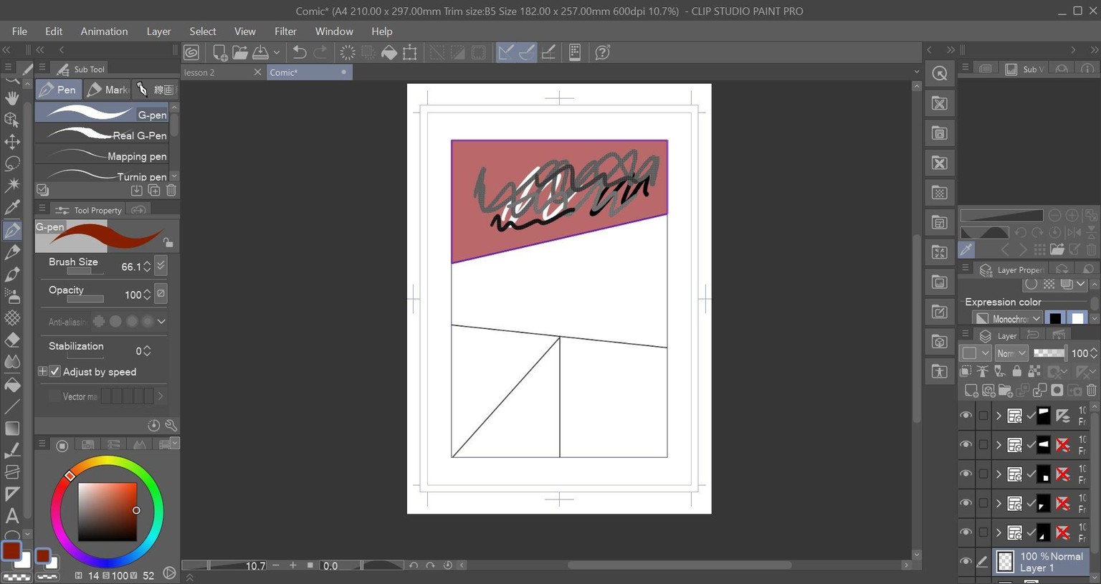Hide the topmost frame folder layer

(966, 416)
